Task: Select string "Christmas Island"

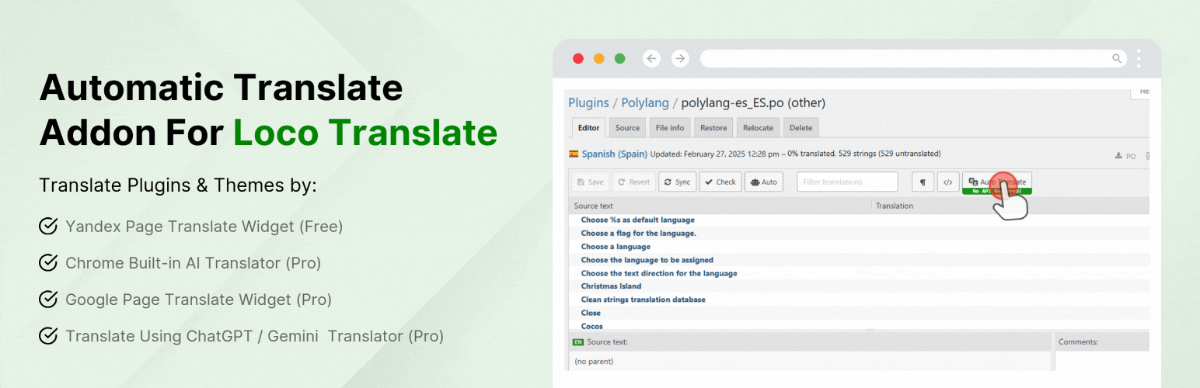Action: click(x=612, y=286)
